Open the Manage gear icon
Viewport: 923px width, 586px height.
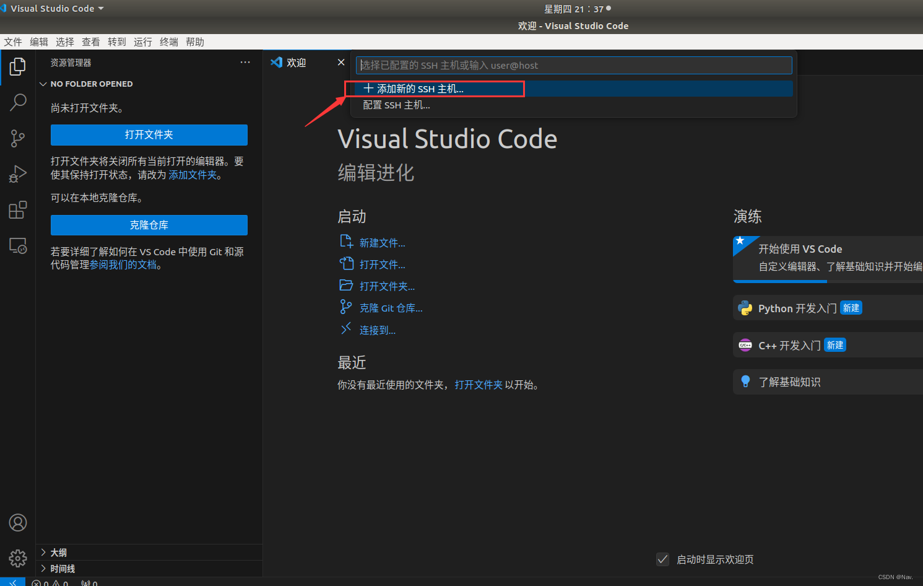(18, 559)
